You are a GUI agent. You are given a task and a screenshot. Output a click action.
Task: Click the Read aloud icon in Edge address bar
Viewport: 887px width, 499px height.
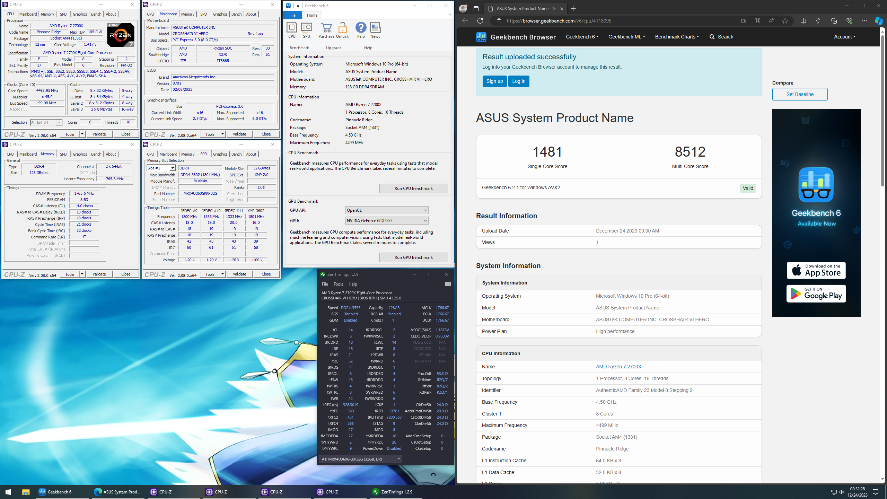(x=771, y=21)
